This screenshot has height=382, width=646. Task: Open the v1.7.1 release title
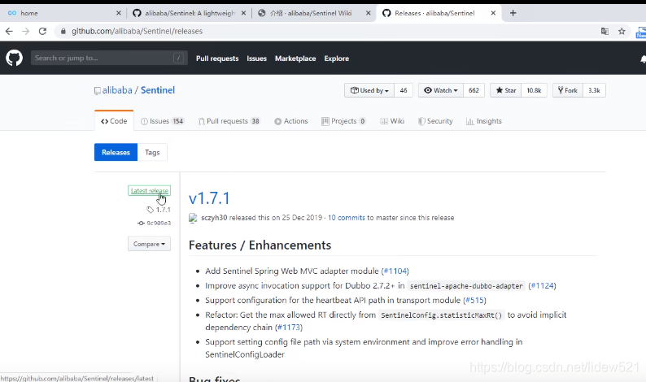click(209, 198)
